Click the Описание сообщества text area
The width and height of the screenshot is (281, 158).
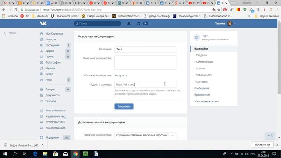pos(145,62)
